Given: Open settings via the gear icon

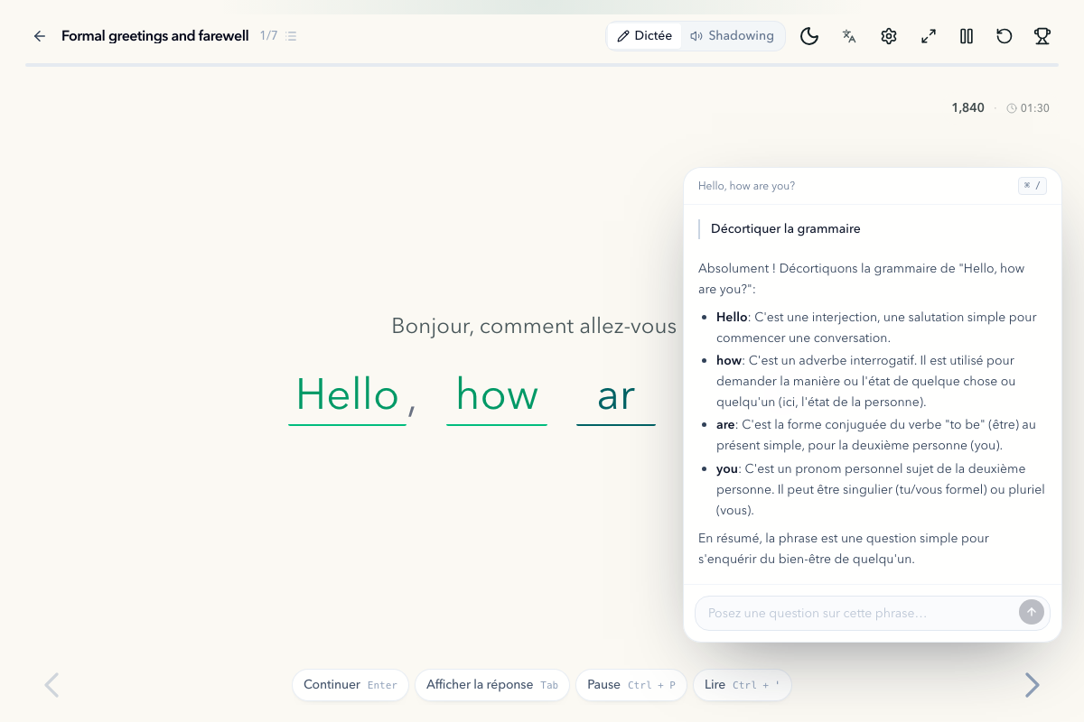Looking at the screenshot, I should pyautogui.click(x=889, y=36).
